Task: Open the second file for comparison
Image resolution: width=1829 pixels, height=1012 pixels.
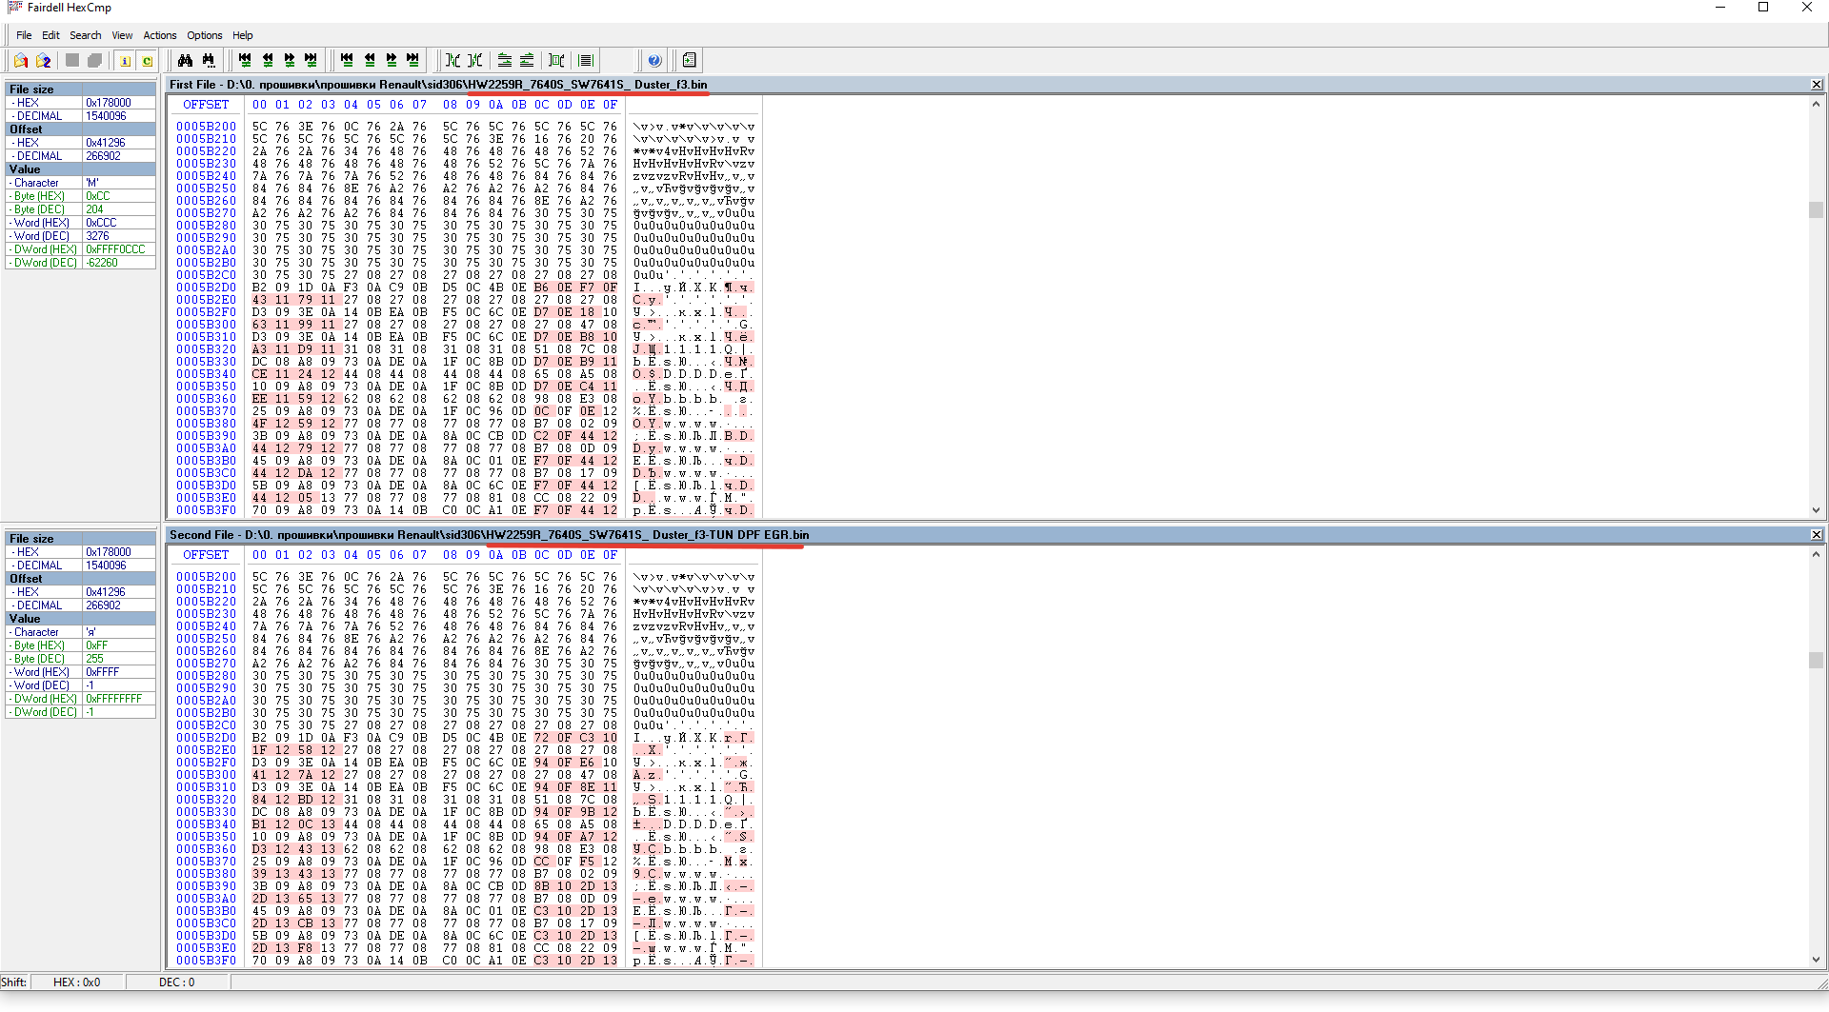Action: [43, 61]
